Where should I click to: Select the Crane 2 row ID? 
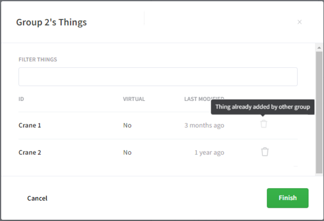coord(30,152)
